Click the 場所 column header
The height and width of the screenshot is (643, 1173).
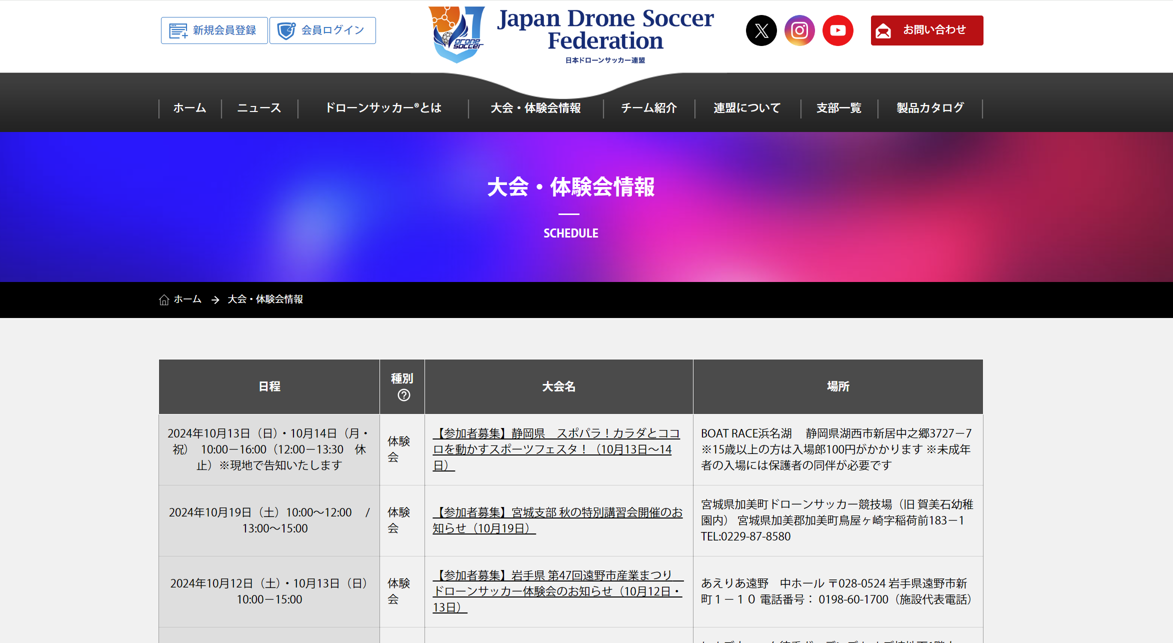click(838, 386)
